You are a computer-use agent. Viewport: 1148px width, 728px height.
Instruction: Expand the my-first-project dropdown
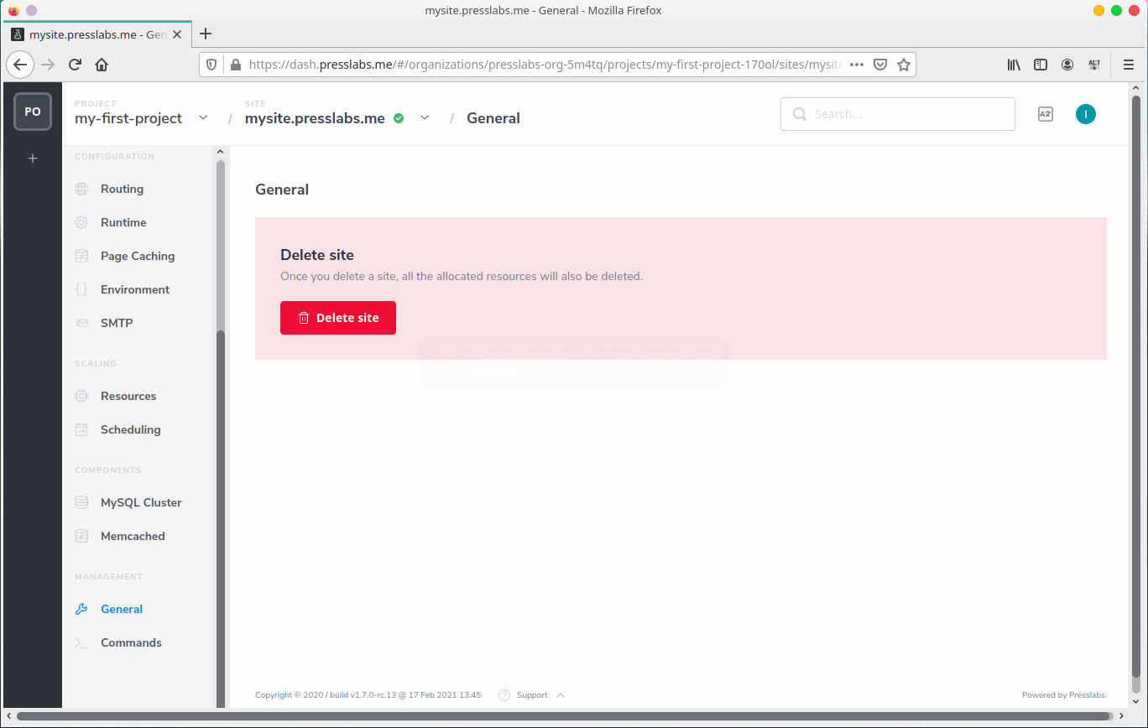203,118
